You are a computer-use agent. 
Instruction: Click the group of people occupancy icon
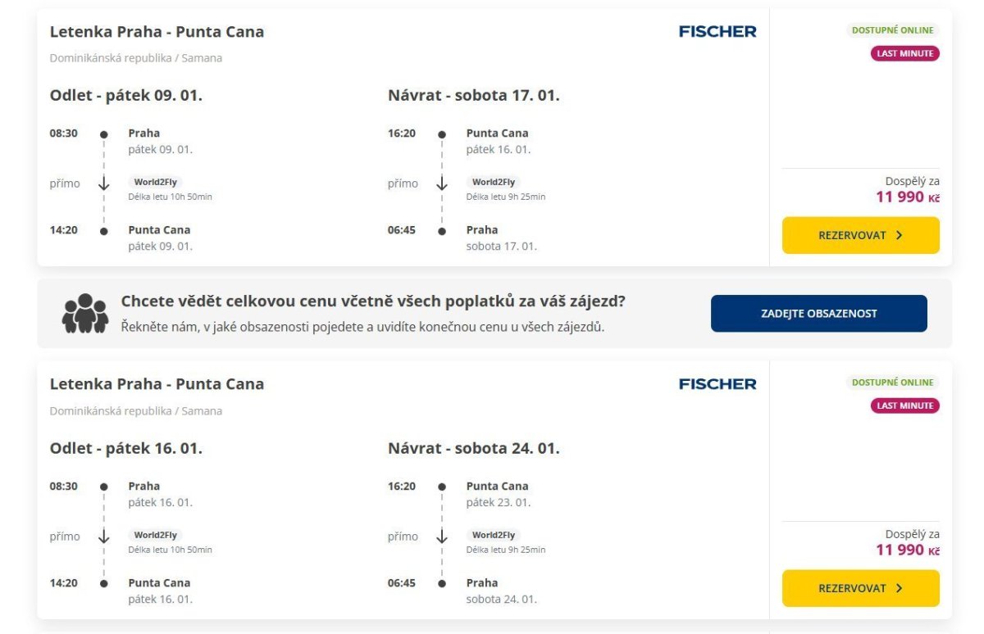(x=85, y=313)
